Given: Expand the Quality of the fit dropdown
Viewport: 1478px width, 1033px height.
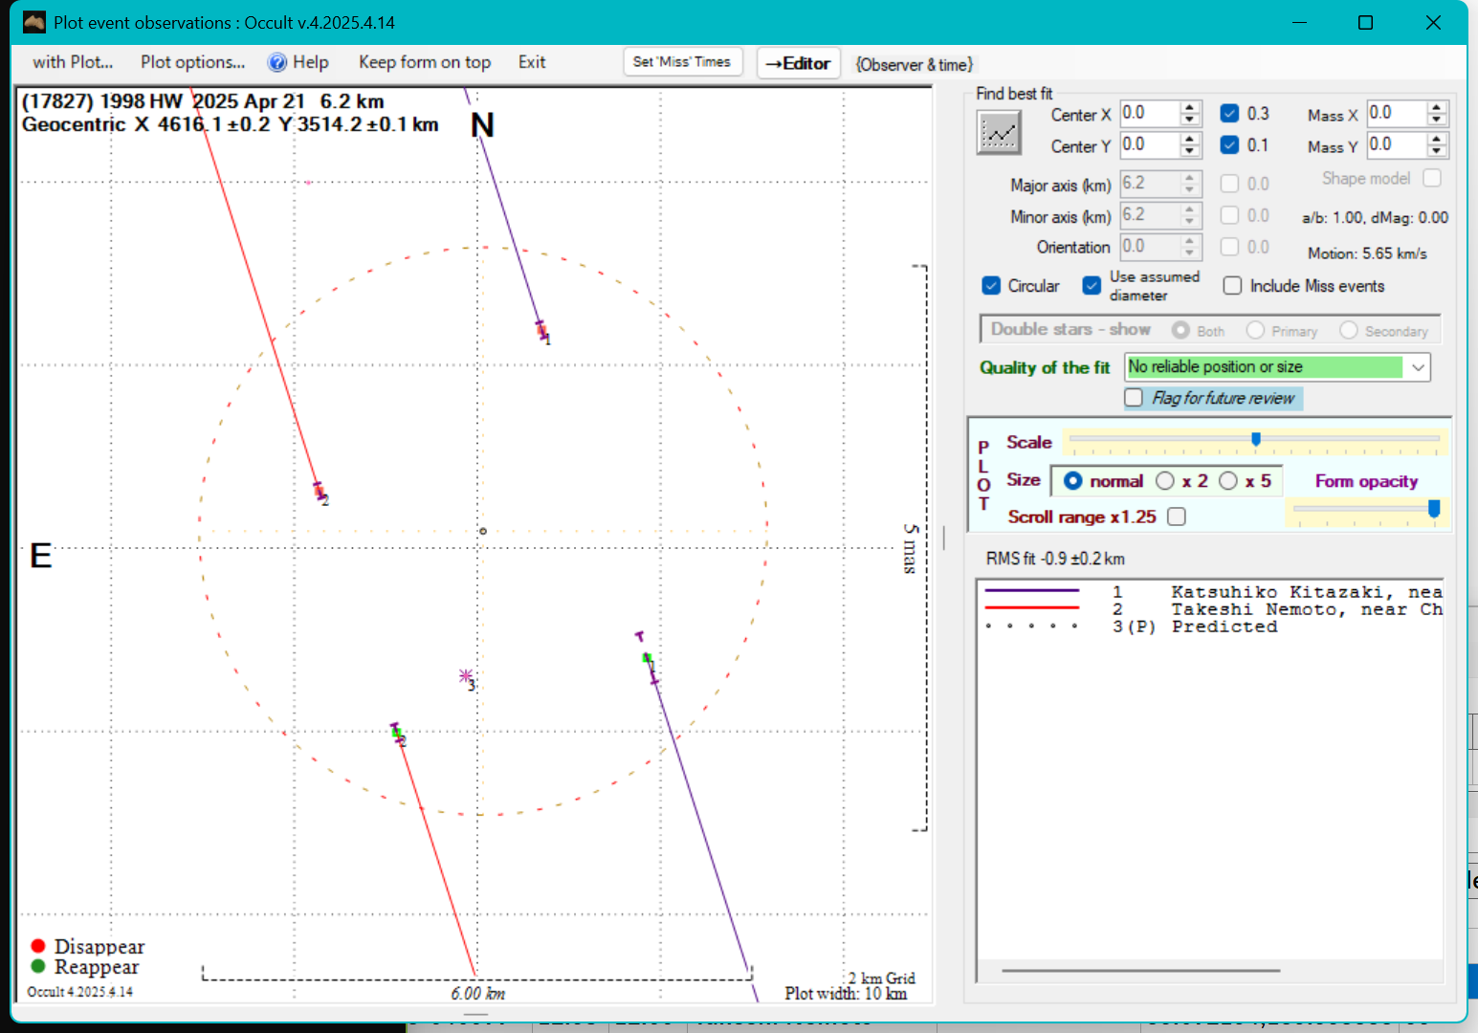Looking at the screenshot, I should pos(1418,367).
